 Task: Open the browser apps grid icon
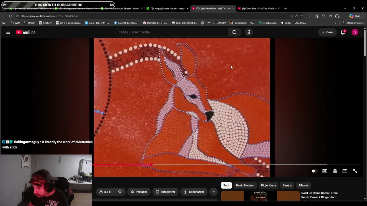click(x=291, y=16)
